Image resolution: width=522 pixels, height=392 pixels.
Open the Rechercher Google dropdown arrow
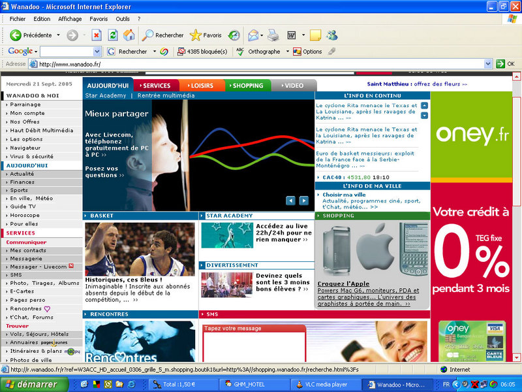pyautogui.click(x=155, y=52)
